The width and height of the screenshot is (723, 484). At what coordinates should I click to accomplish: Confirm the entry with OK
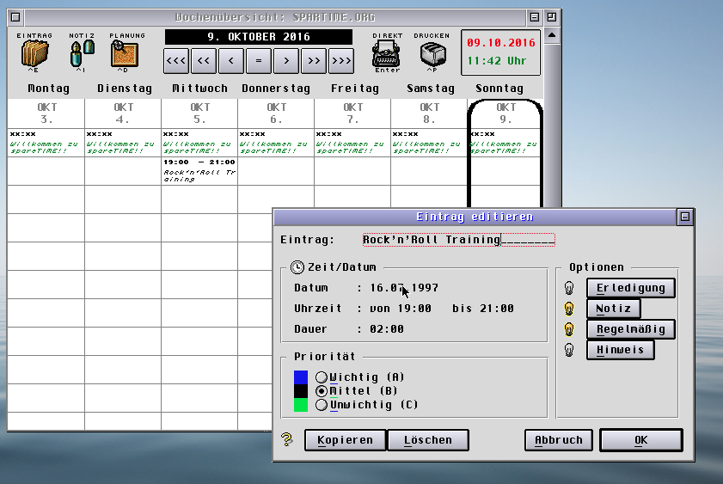(640, 440)
